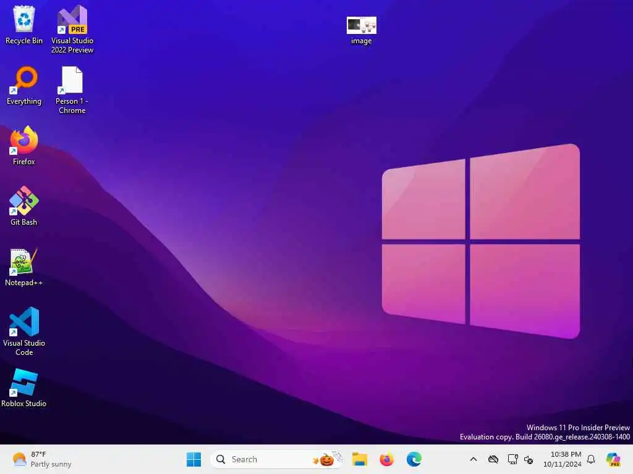Click the pumpkin search highlight icon
633x474 pixels.
pyautogui.click(x=326, y=459)
